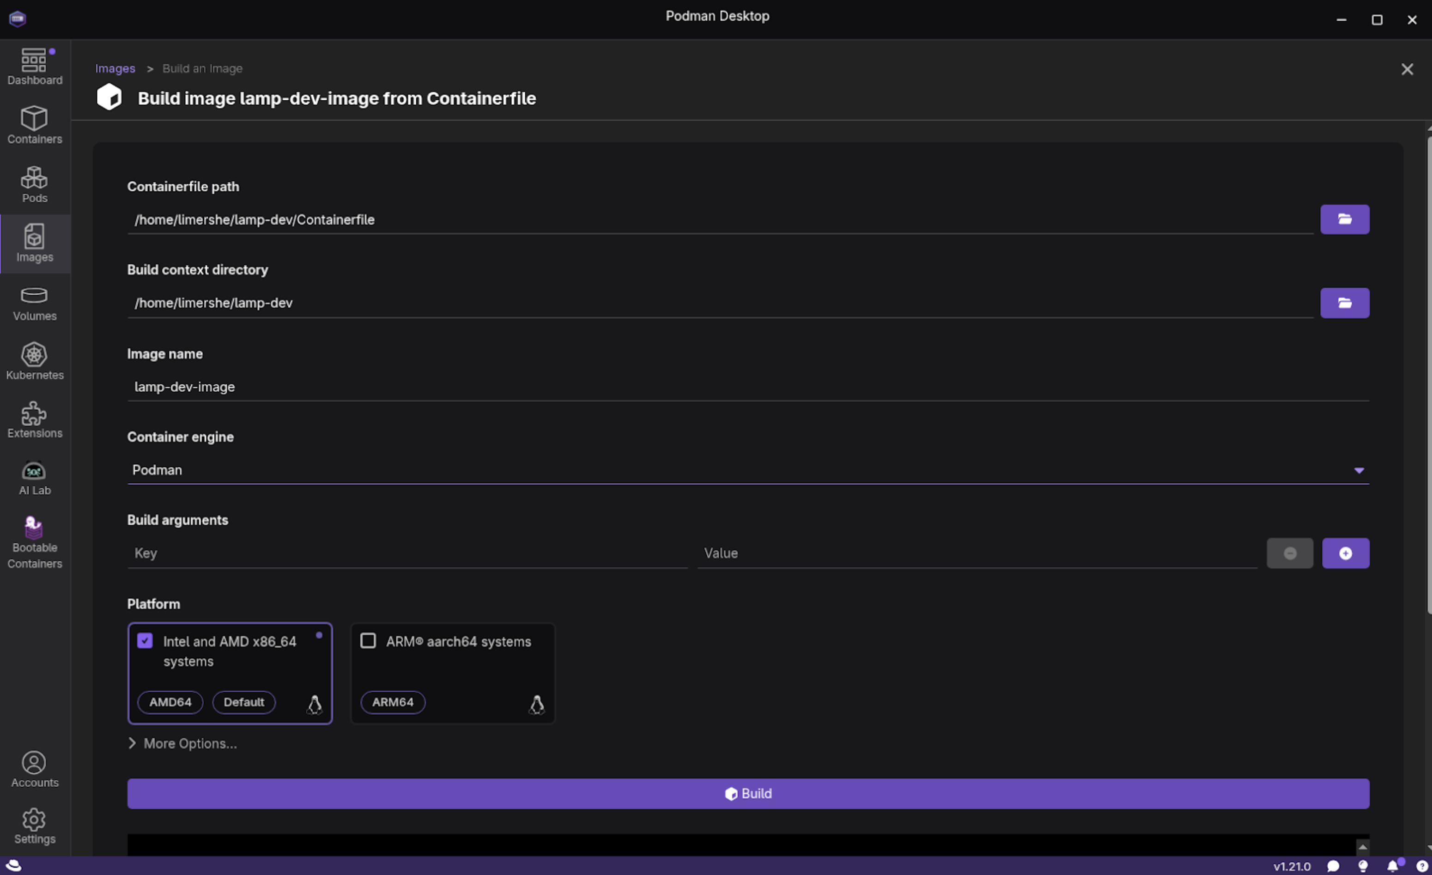Open notifications bell in status bar
The width and height of the screenshot is (1432, 875).
coord(1392,866)
